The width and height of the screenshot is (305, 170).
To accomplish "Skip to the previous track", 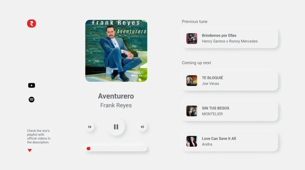I will coord(90,127).
